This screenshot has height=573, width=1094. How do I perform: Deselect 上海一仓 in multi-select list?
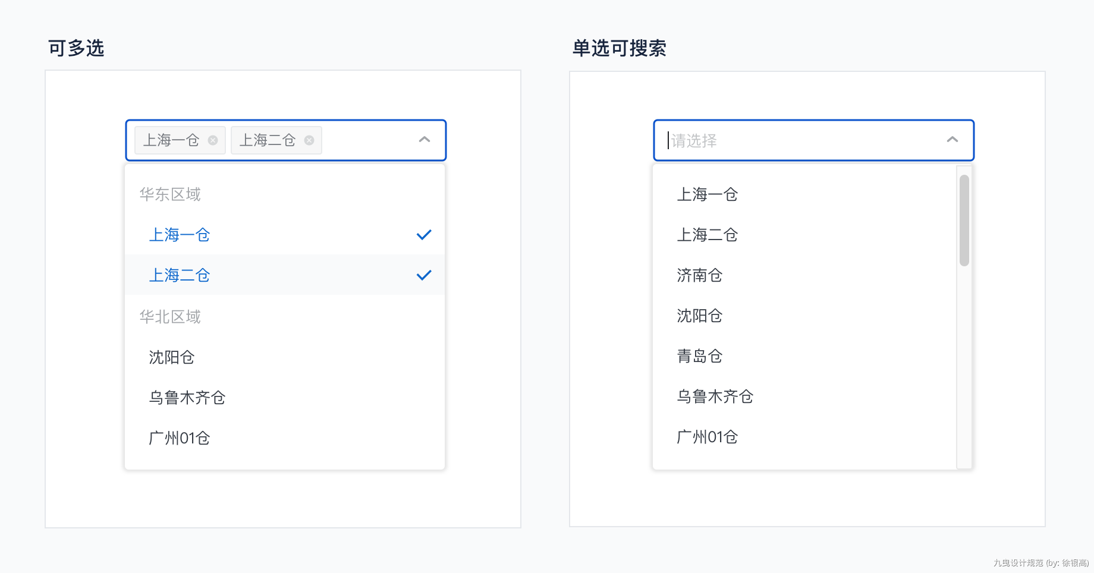(285, 235)
